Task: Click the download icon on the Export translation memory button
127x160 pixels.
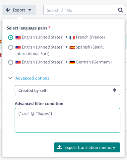Action: 59,147
